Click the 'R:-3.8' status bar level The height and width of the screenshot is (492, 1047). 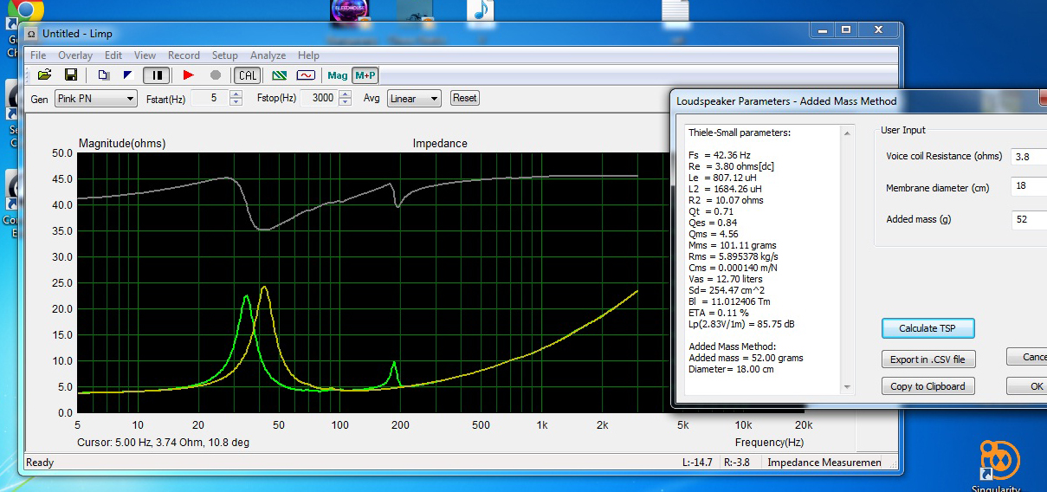737,463
